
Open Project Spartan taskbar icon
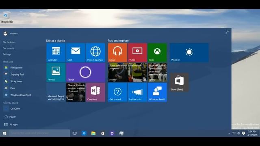[x=84, y=133]
